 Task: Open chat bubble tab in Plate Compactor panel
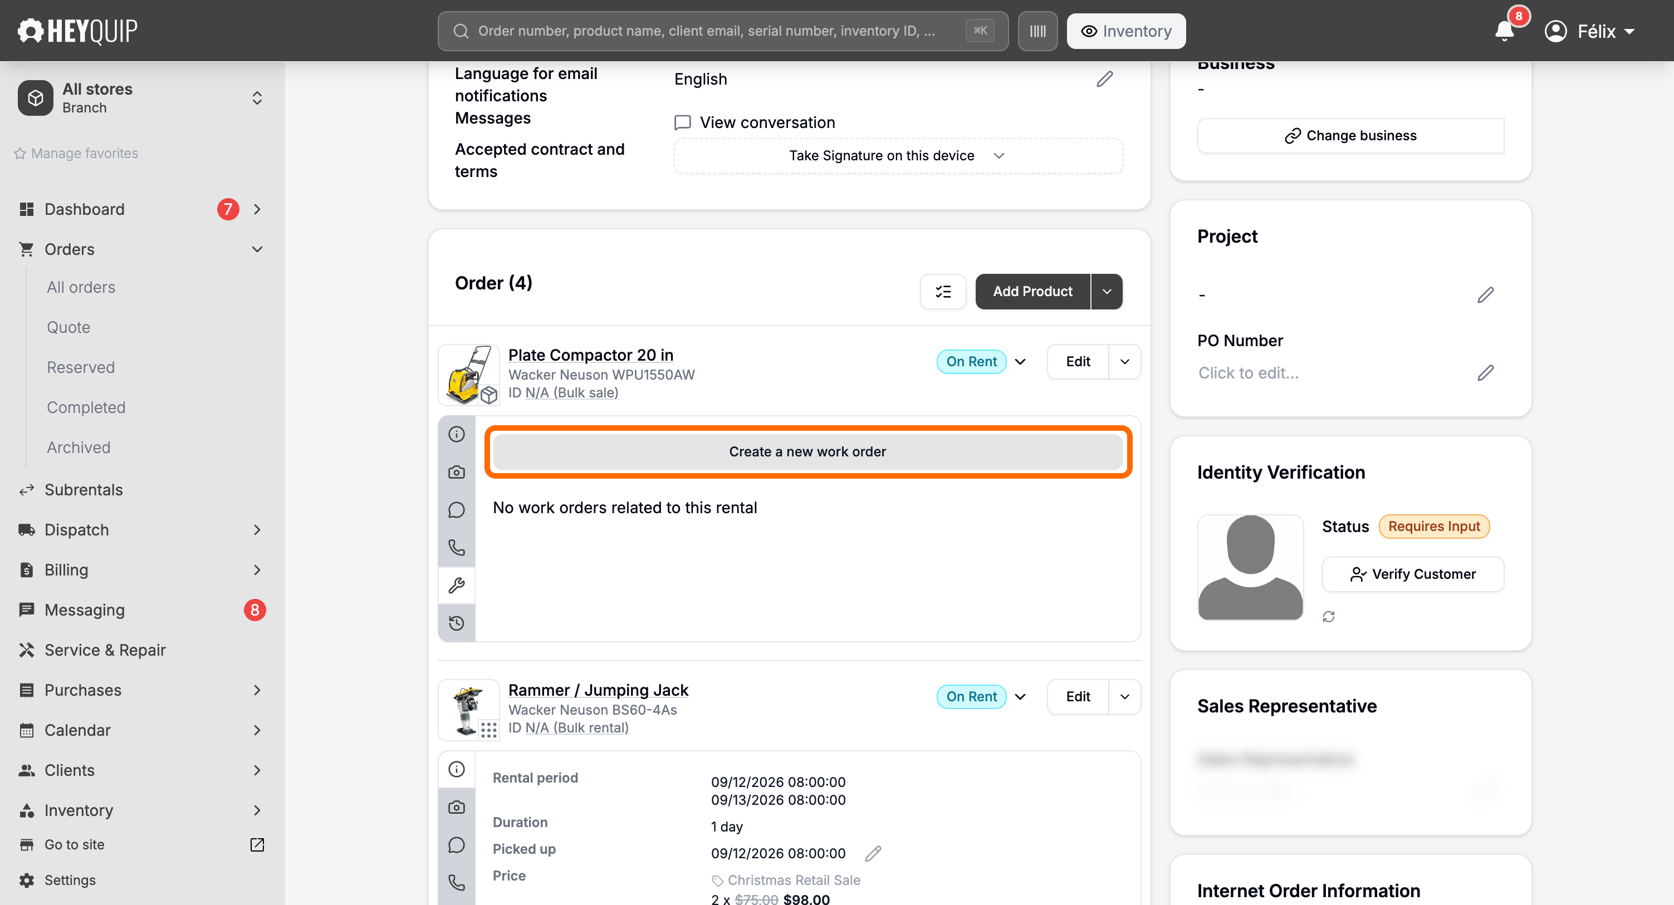click(x=457, y=510)
